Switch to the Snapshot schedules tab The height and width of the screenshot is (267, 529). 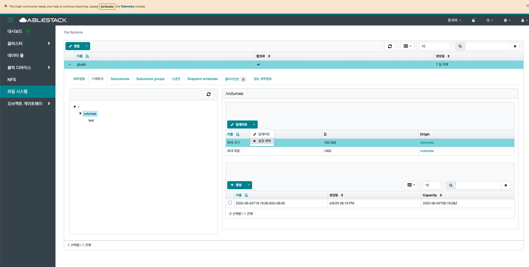202,79
